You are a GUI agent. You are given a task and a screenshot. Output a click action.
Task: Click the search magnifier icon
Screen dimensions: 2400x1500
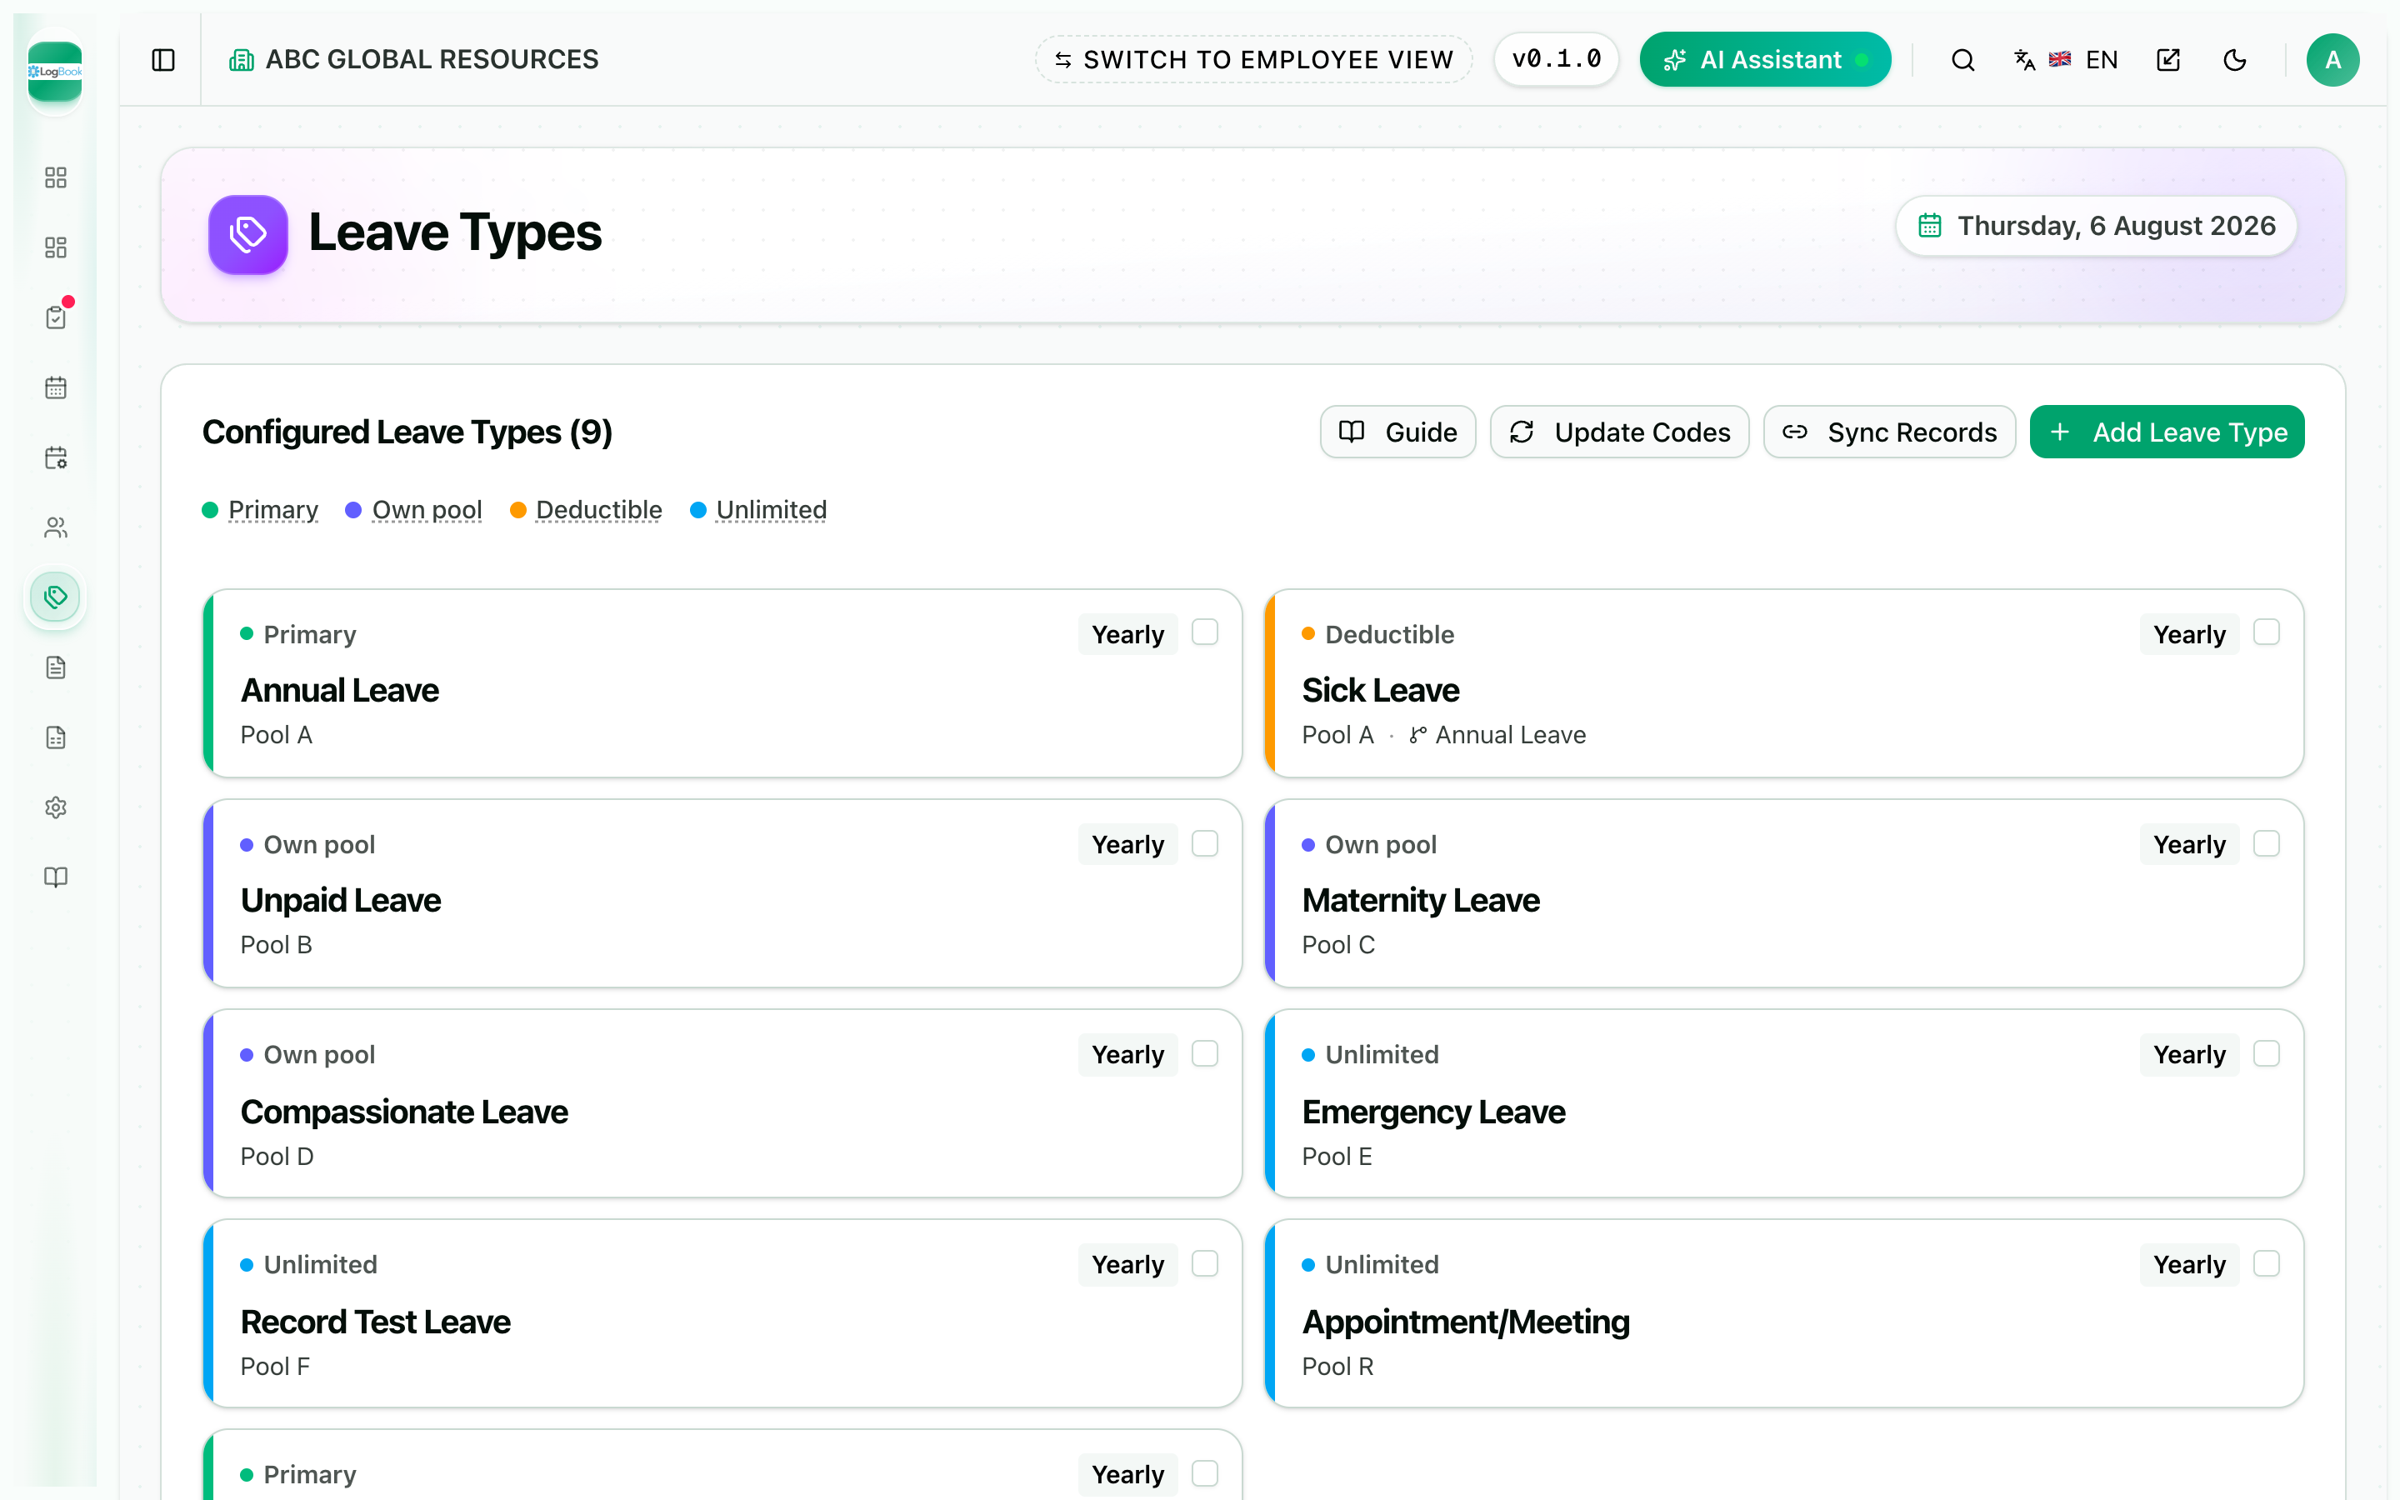(x=1962, y=61)
